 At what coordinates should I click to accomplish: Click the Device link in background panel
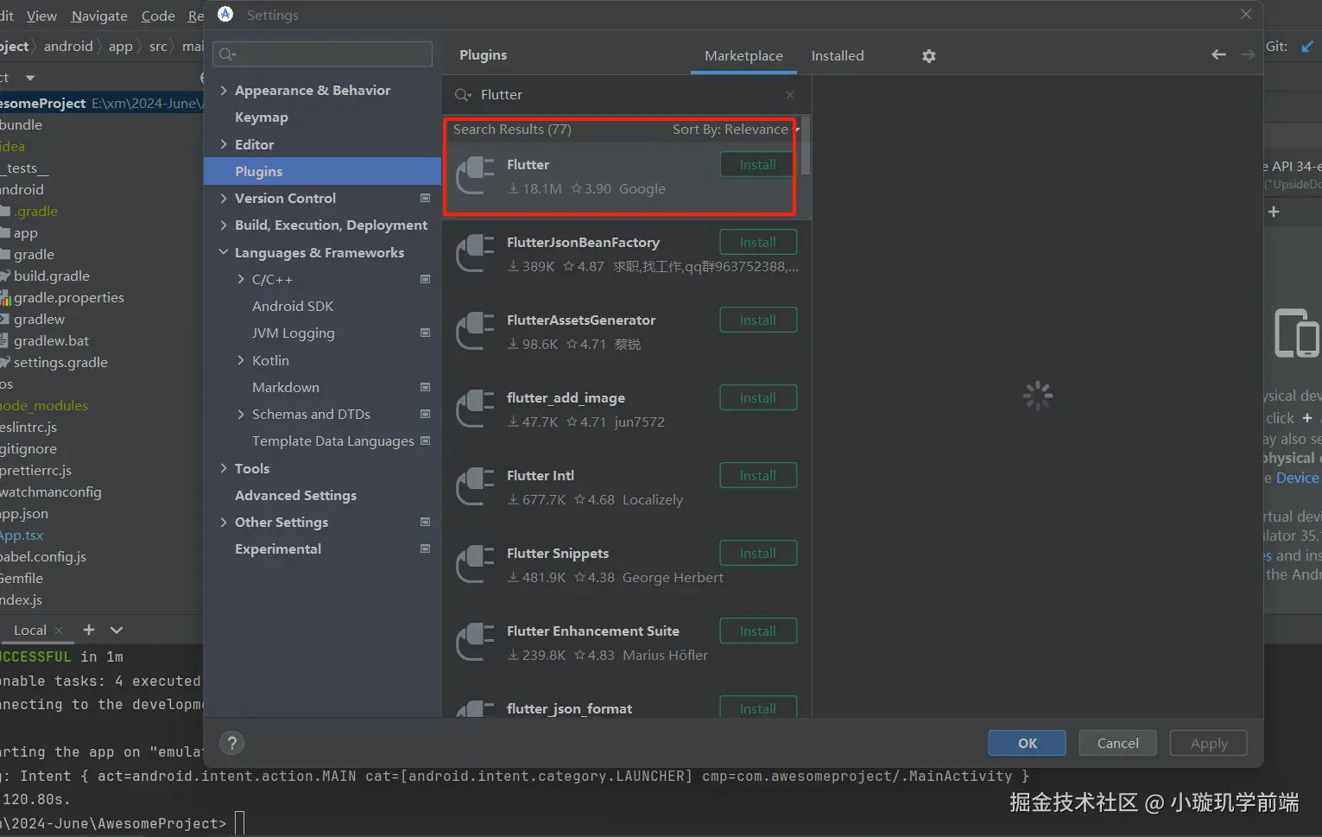1297,478
